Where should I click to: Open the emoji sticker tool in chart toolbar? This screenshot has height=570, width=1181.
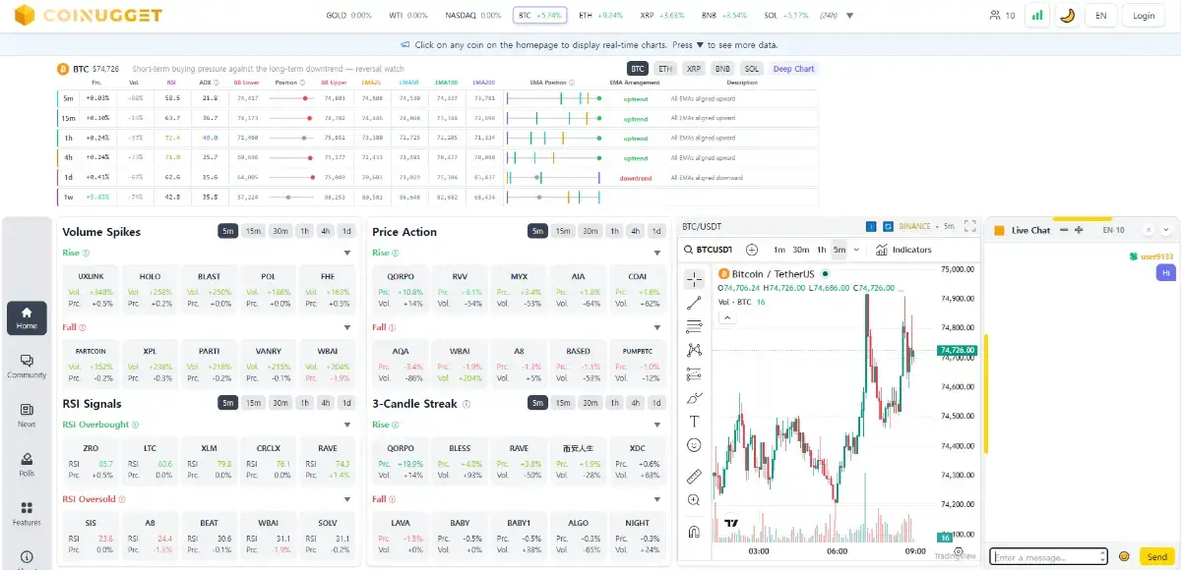point(694,445)
